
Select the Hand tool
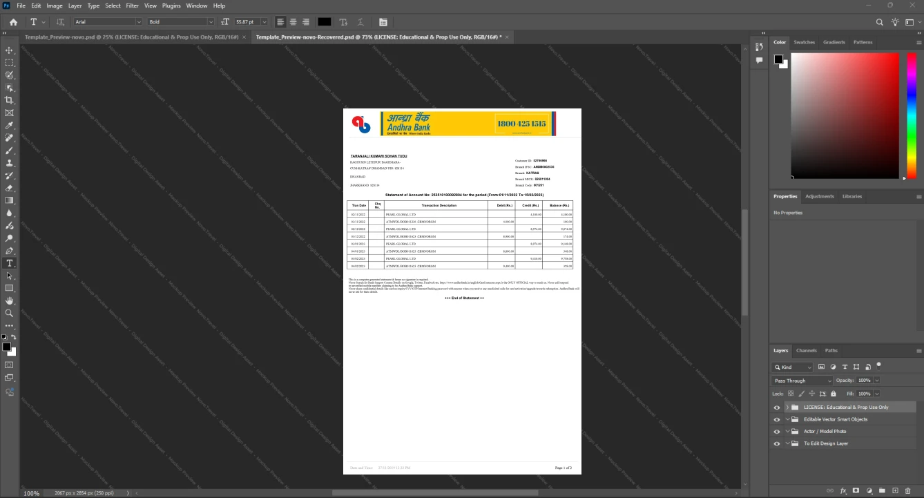pos(9,300)
